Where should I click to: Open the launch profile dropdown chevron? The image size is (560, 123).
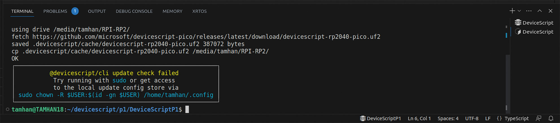click(519, 11)
